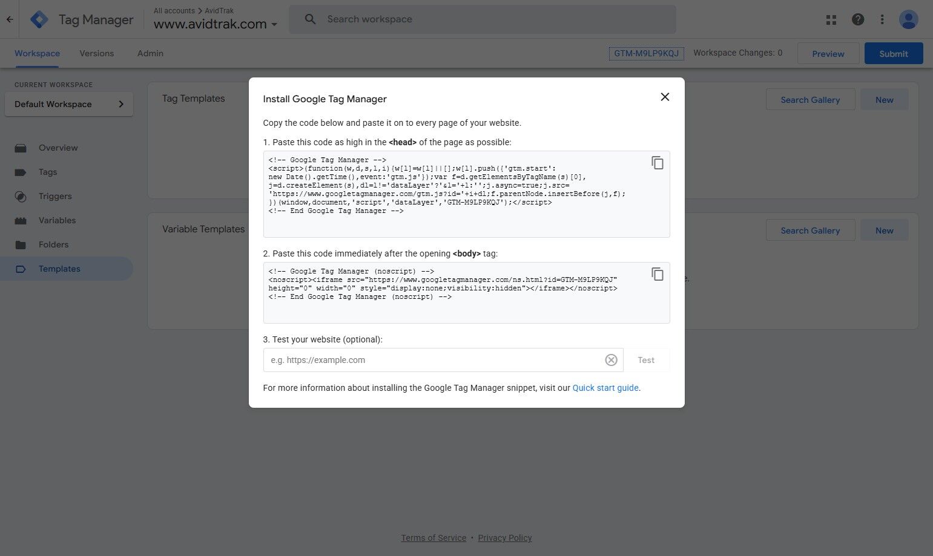This screenshot has height=556, width=933.
Task: Open the help question-mark icon
Action: pyautogui.click(x=858, y=19)
